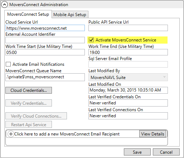This screenshot has height=158, width=184.
Task: Click the plus icon to add recipient
Action: [11, 134]
